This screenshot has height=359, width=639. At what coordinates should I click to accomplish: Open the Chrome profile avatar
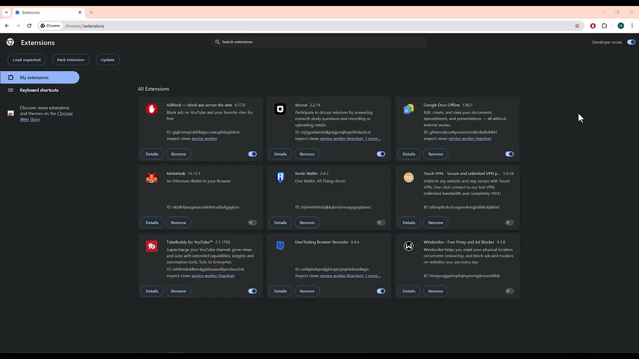click(x=621, y=26)
